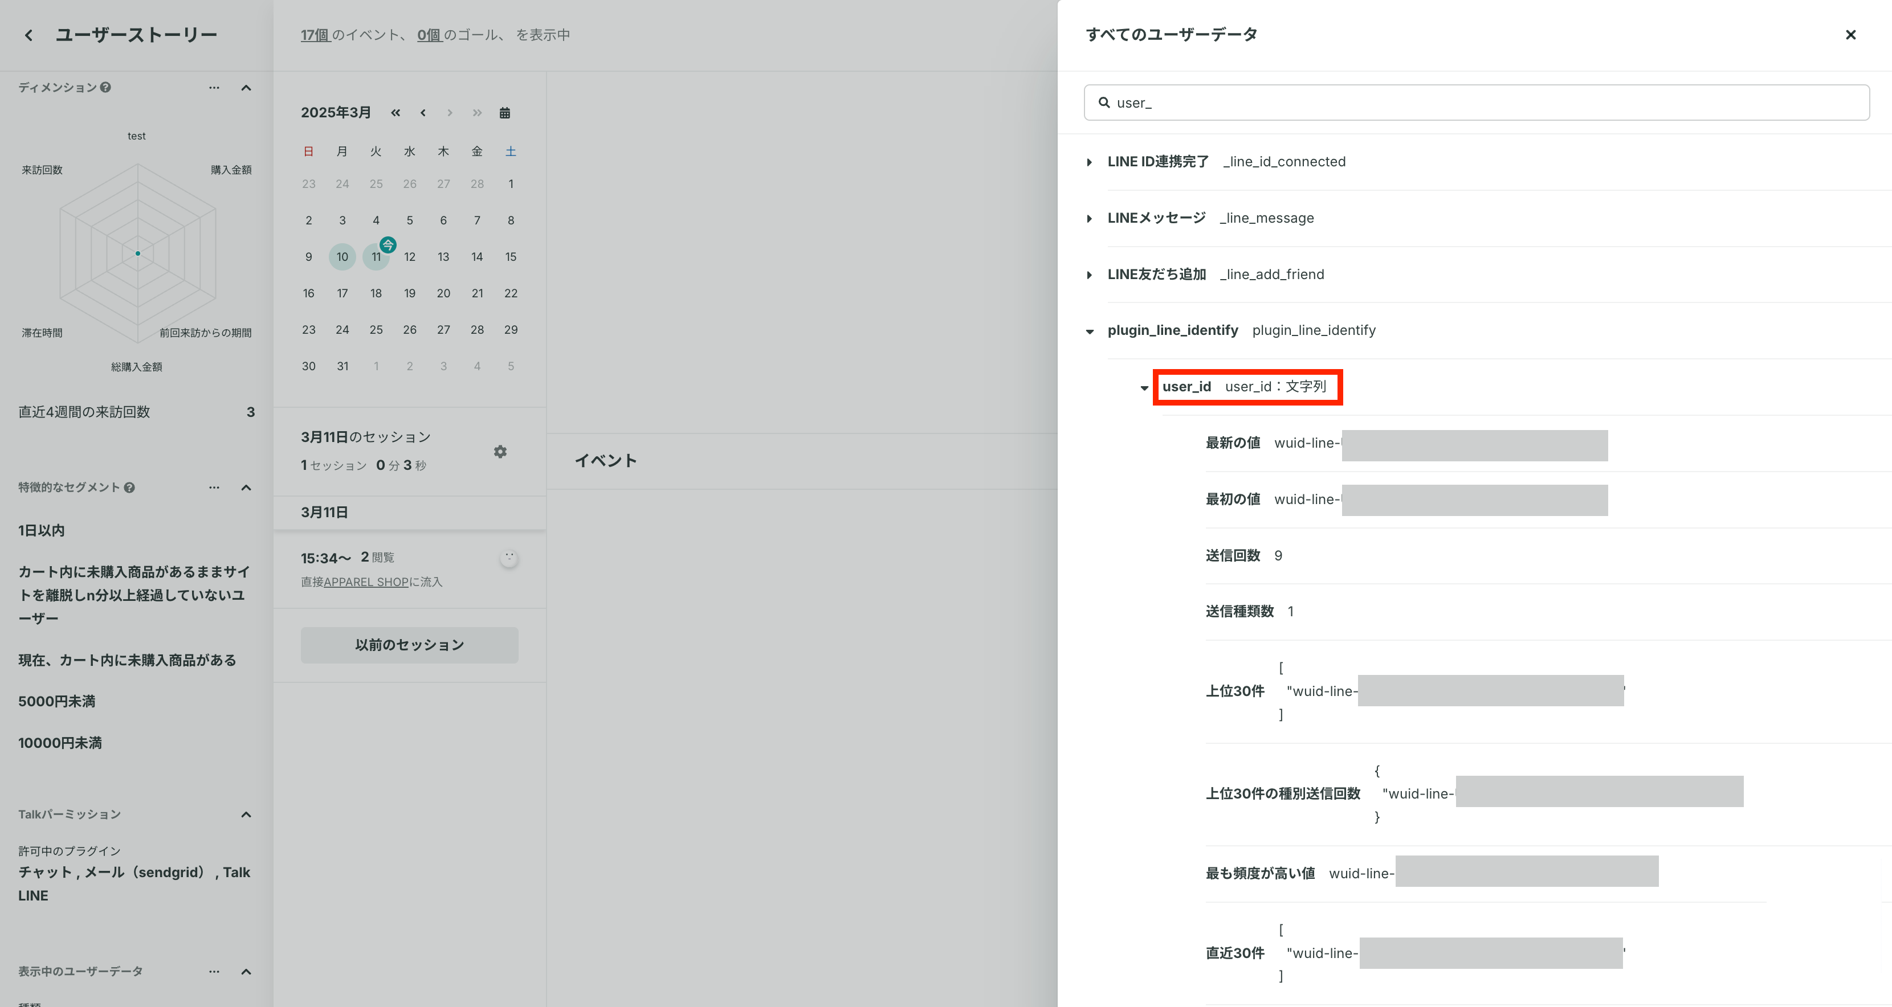Image resolution: width=1892 pixels, height=1007 pixels.
Task: Open the calendar date picker icon
Action: [x=504, y=113]
